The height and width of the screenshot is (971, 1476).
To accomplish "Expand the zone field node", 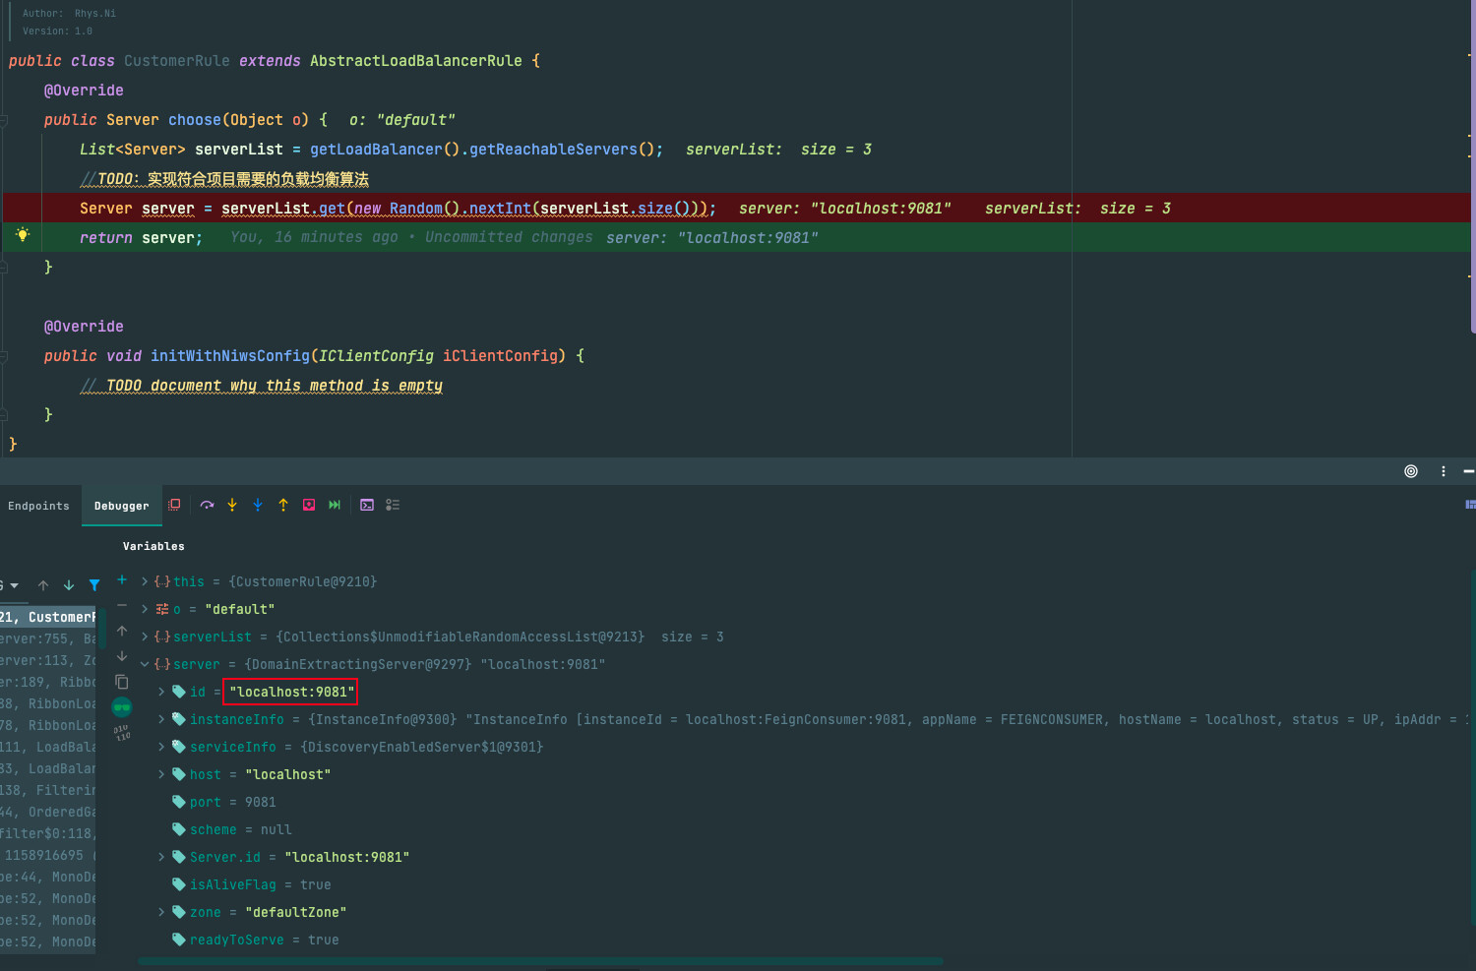I will click(x=161, y=912).
